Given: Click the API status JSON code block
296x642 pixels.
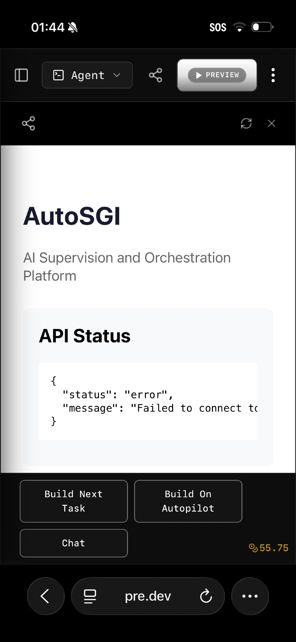Looking at the screenshot, I should [148, 401].
